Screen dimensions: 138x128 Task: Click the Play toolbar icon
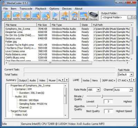pos(55,16)
